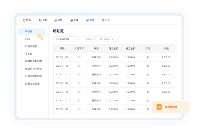Click the 运营 icon in top navigation
This screenshot has height=135, width=198.
coord(103,20)
